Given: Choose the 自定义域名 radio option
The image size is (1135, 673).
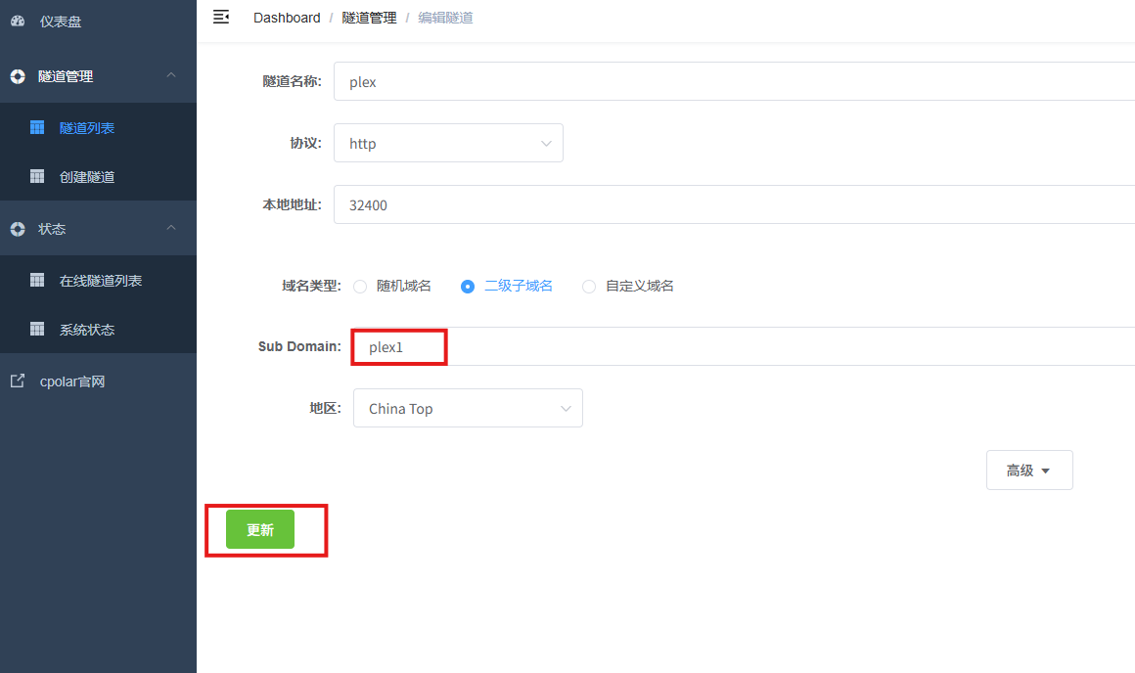Looking at the screenshot, I should pos(589,287).
